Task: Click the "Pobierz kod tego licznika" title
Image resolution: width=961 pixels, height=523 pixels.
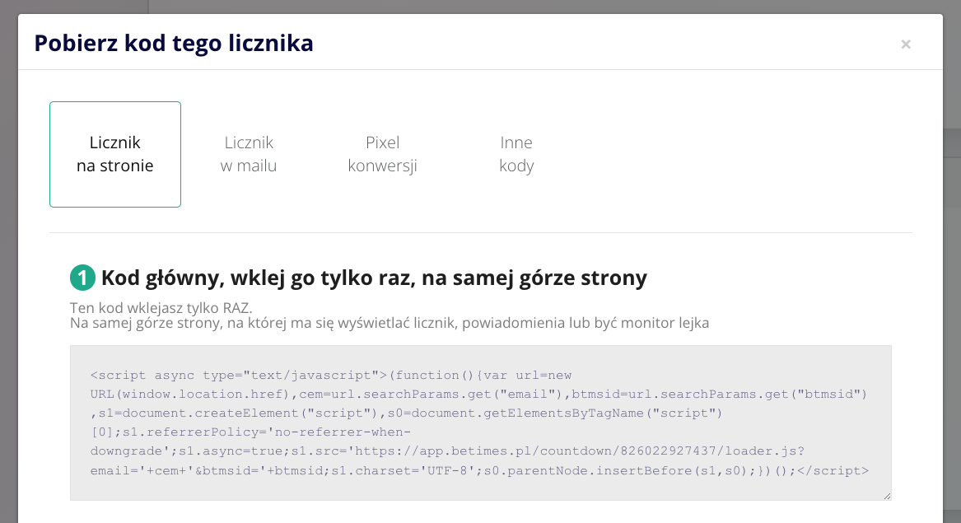Action: (174, 43)
